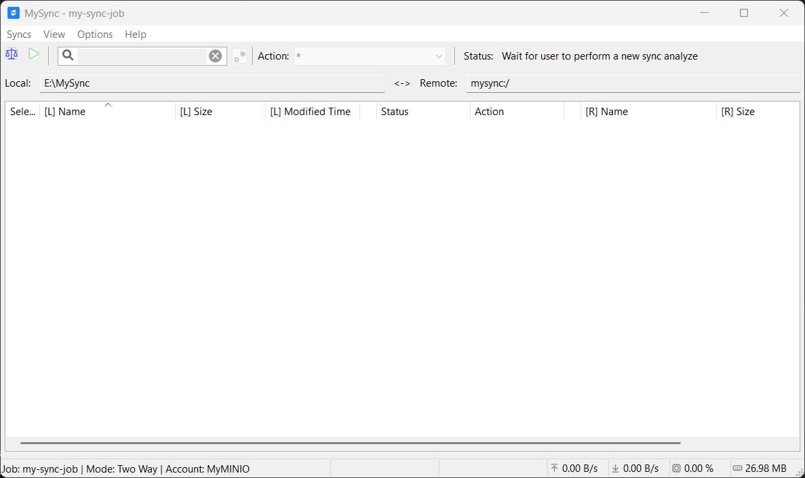
Task: Click the upload speed arrow icon
Action: (x=555, y=469)
